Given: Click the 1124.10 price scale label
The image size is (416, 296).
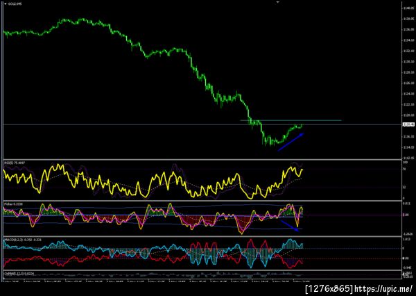Looking at the screenshot, I should (x=408, y=94).
